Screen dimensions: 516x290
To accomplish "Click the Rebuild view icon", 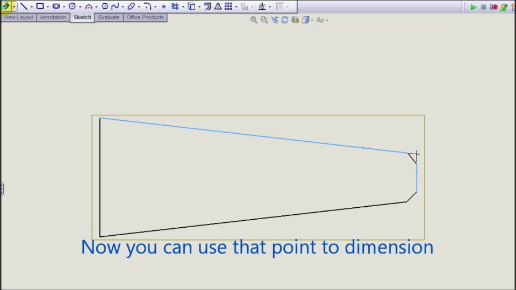I will point(285,20).
